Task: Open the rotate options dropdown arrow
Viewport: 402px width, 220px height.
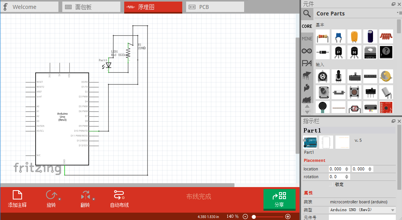Action: click(x=60, y=199)
